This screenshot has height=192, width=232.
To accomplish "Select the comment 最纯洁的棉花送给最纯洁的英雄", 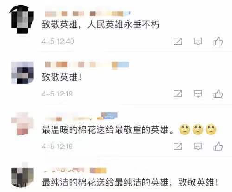I will point(105,182).
